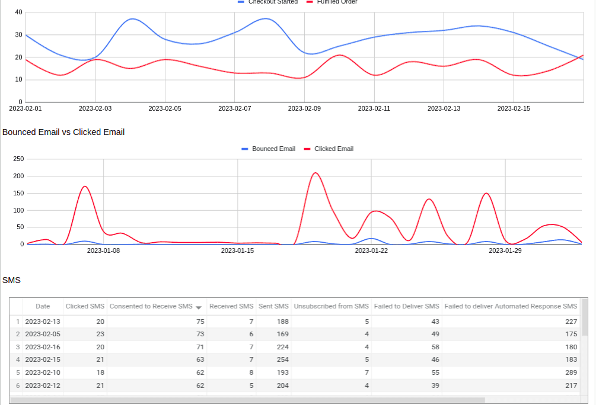Screen dimensions: 596x405
Task: Click the vertical scrollbar of the SMS table
Action: pyautogui.click(x=585, y=317)
